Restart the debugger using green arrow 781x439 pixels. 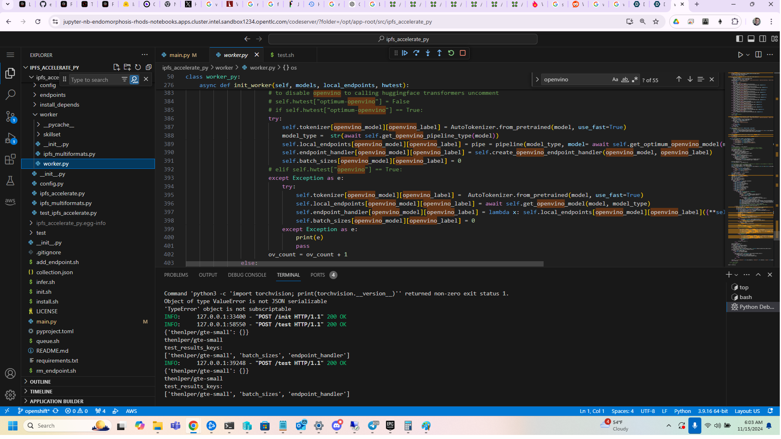[x=451, y=53]
